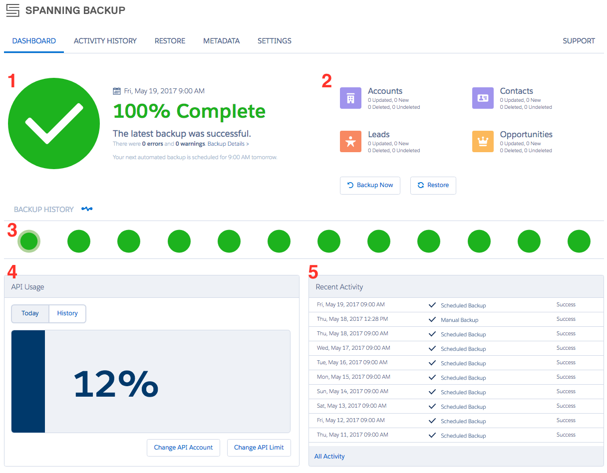Click the Opportunities heading
The height and width of the screenshot is (473, 607).
526,134
